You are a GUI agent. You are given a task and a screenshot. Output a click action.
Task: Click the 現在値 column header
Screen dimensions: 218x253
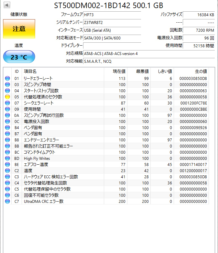pos(115,71)
